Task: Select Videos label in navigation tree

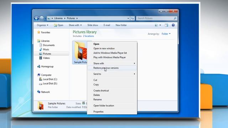Action: pos(46,58)
